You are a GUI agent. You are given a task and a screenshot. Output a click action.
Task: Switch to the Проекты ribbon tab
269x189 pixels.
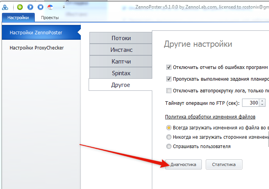(x=50, y=18)
